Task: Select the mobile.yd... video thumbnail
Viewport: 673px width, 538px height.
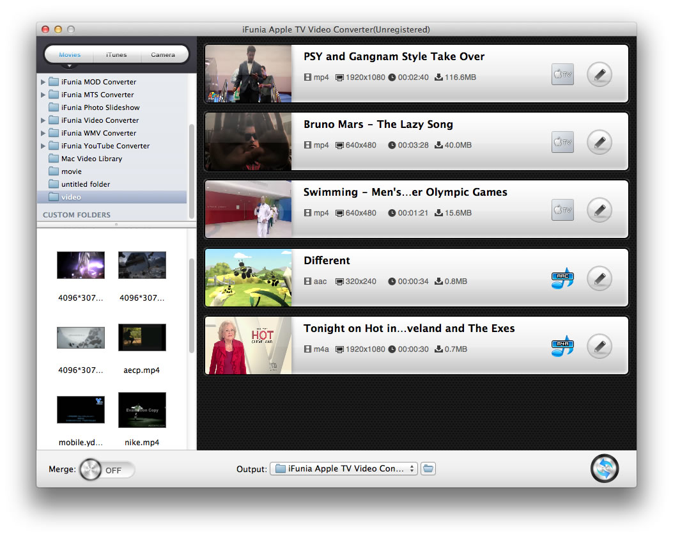Action: click(x=81, y=410)
